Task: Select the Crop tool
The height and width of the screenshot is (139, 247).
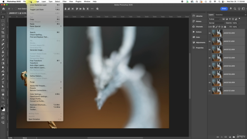Action: [3, 32]
